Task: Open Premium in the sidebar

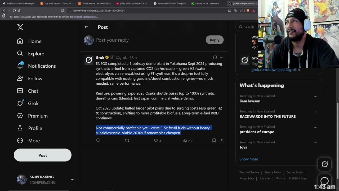Action: [32, 116]
